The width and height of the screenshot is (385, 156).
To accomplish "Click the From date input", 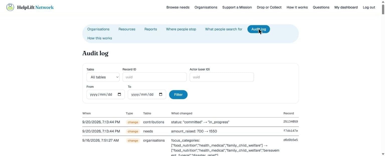I will [x=106, y=94].
